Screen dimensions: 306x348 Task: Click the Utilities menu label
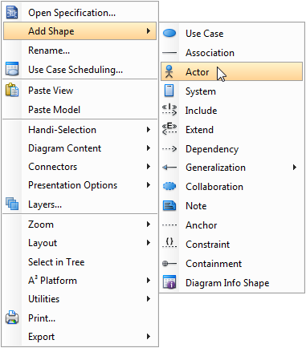click(x=44, y=299)
